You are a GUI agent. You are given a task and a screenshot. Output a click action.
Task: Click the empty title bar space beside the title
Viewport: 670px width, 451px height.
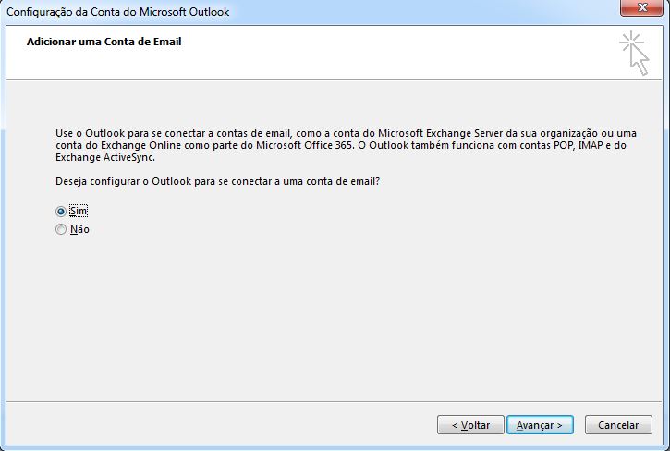(416, 12)
